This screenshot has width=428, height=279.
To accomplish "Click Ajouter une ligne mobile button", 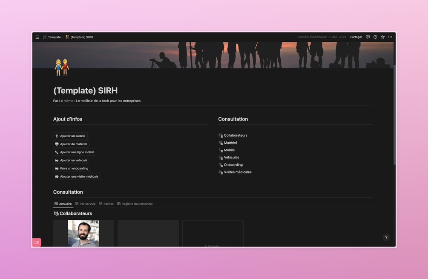I will 75,152.
